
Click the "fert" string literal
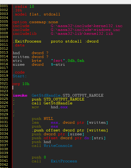pos(58,61)
